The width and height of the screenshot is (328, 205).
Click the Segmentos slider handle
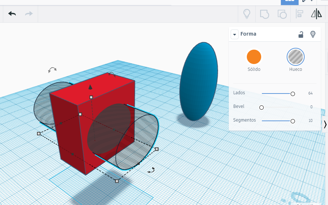pyautogui.click(x=293, y=121)
